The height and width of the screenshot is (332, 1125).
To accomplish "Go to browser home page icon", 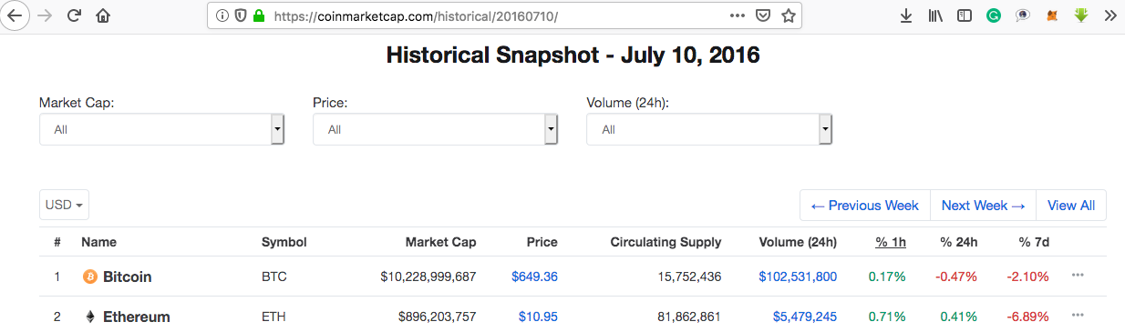I will (103, 15).
